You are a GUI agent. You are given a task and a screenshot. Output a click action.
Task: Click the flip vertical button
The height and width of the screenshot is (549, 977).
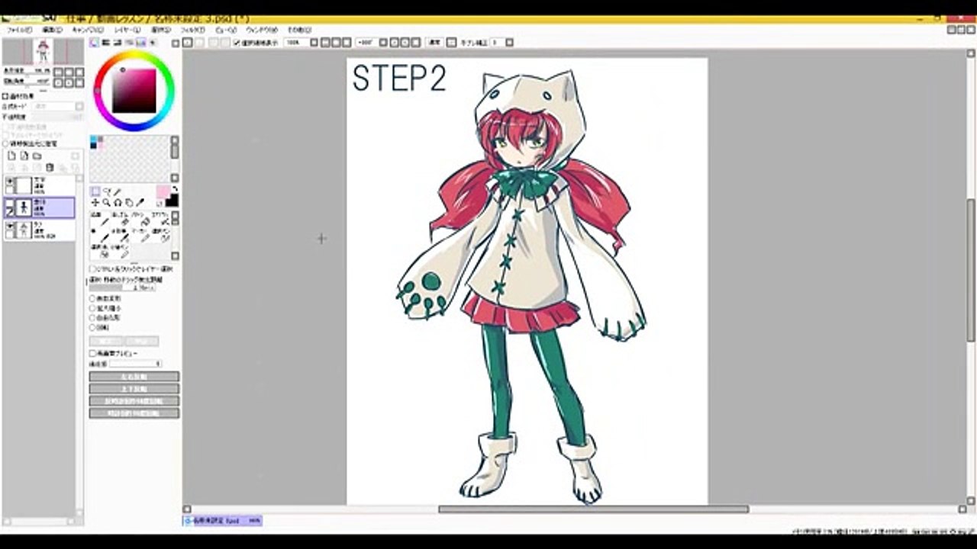[134, 389]
